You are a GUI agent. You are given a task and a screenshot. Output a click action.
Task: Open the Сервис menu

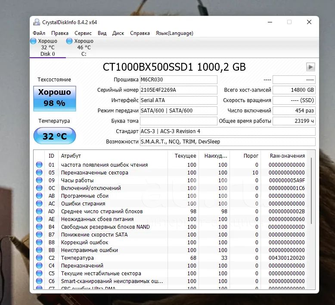(x=83, y=33)
